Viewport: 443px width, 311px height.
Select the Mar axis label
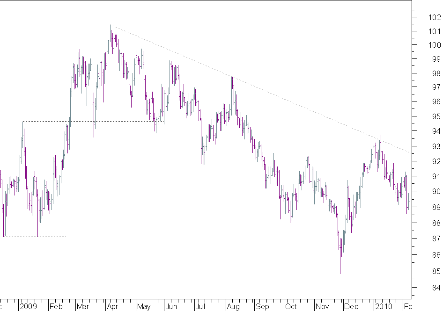point(83,306)
